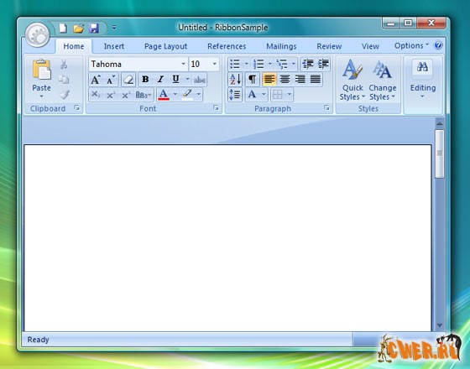This screenshot has height=369, width=470.
Task: Toggle Italic formatting
Action: click(160, 80)
